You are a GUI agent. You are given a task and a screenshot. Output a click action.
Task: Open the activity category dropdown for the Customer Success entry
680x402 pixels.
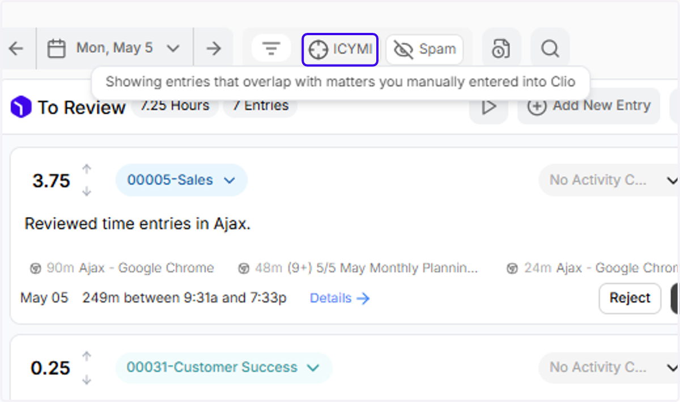pyautogui.click(x=610, y=367)
